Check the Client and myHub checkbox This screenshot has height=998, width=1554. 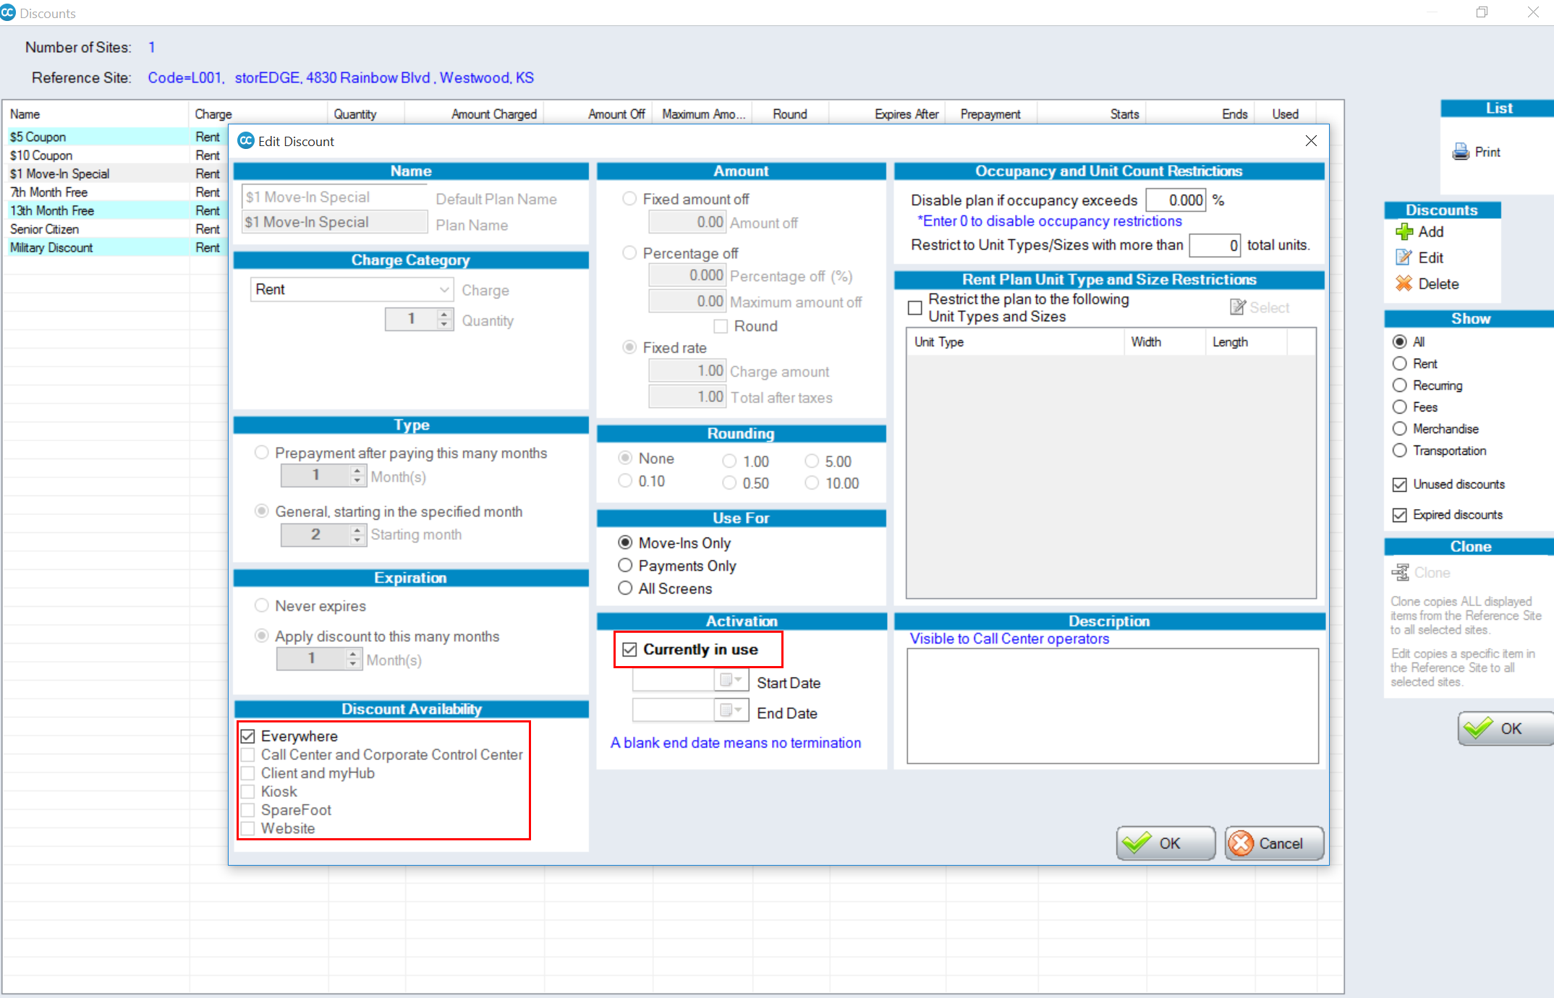[x=248, y=773]
